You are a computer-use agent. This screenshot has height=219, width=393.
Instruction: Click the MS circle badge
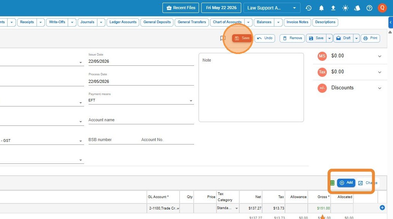322,56
